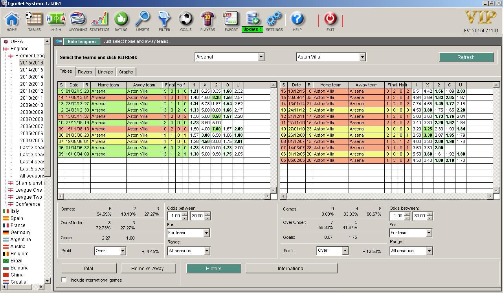This screenshot has width=503, height=293.
Task: Open the right panel Profit Over dropdown
Action: click(345, 250)
